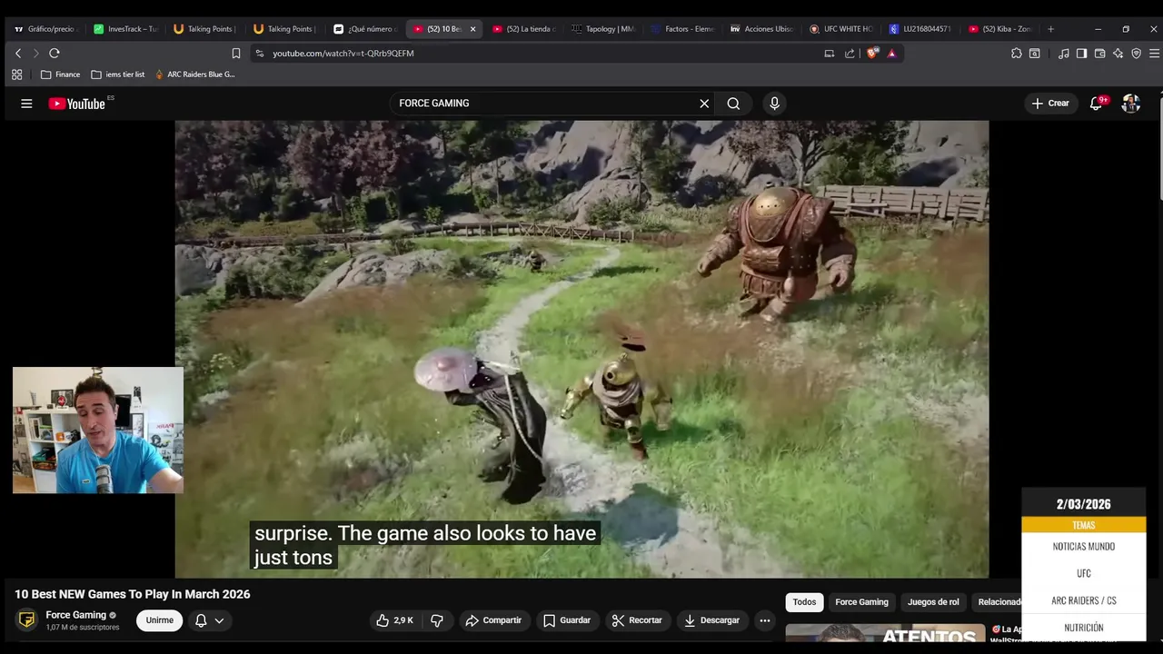Screen dimensions: 1163x654
Task: Open the ATENTOS recommended video thumbnail
Action: point(885,634)
